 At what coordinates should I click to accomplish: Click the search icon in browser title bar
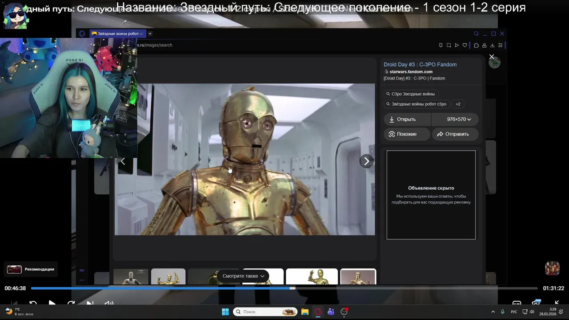pos(476,34)
